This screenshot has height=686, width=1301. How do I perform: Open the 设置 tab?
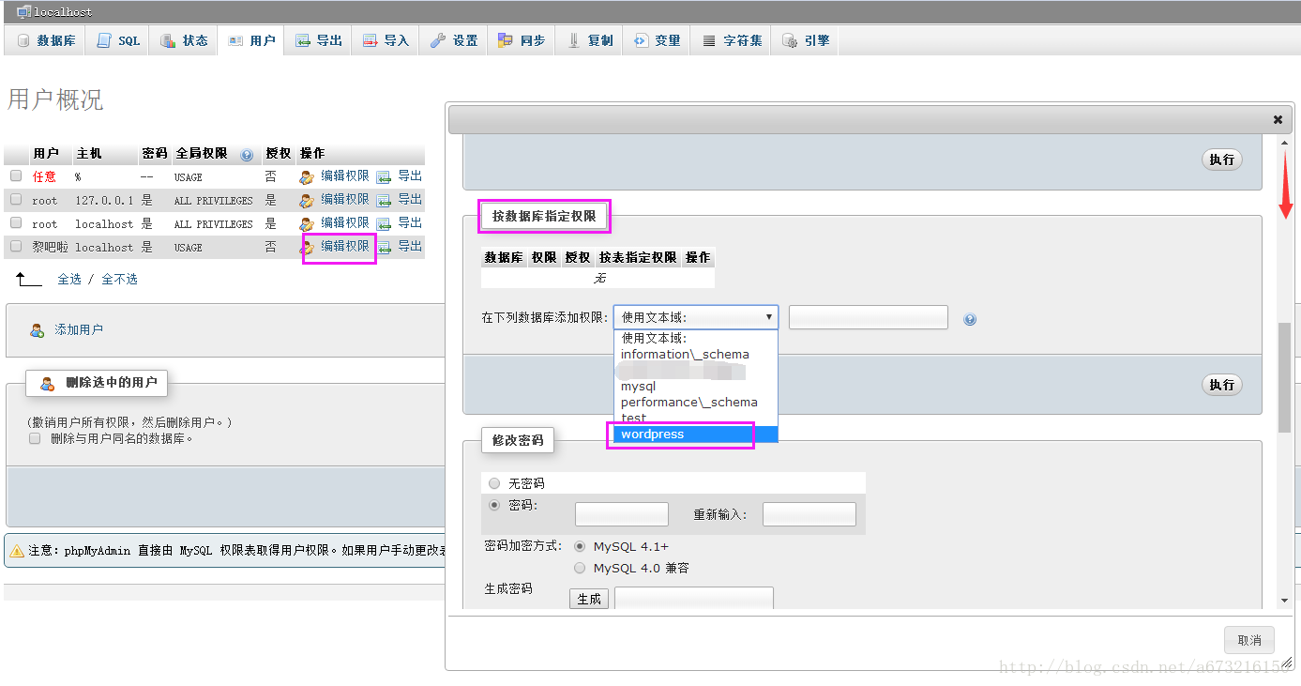[x=454, y=40]
